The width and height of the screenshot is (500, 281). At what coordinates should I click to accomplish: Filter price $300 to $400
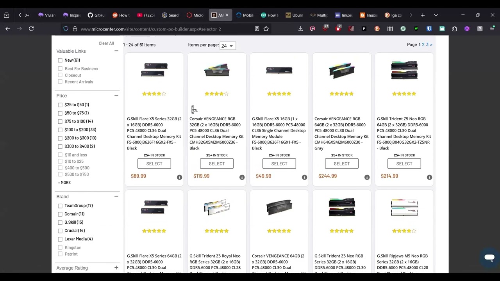pyautogui.click(x=60, y=146)
